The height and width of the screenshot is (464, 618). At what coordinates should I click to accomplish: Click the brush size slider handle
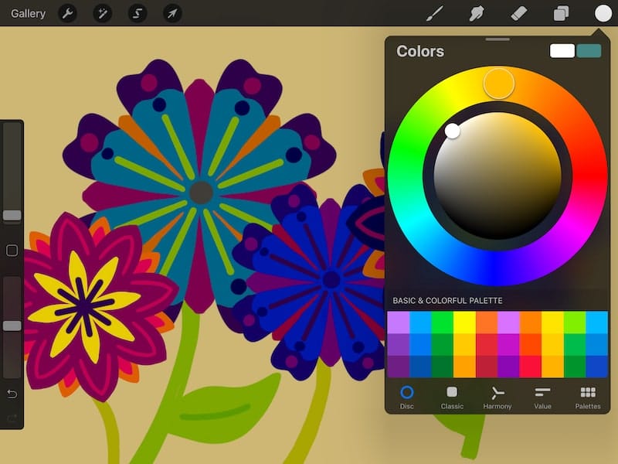pyautogui.click(x=12, y=215)
